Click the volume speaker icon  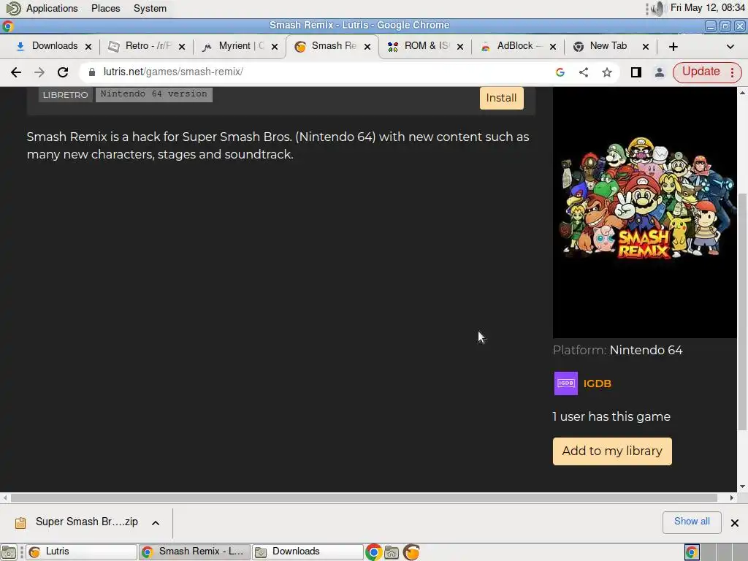tap(657, 9)
